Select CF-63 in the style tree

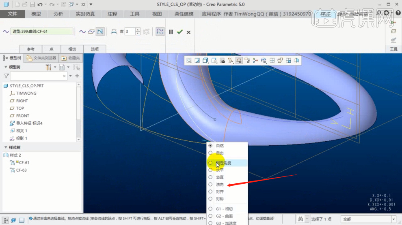pos(21,170)
